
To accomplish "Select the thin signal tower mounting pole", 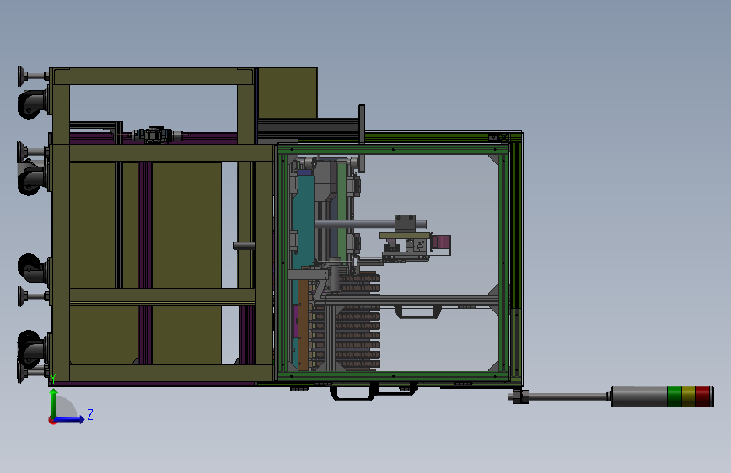I will [567, 396].
